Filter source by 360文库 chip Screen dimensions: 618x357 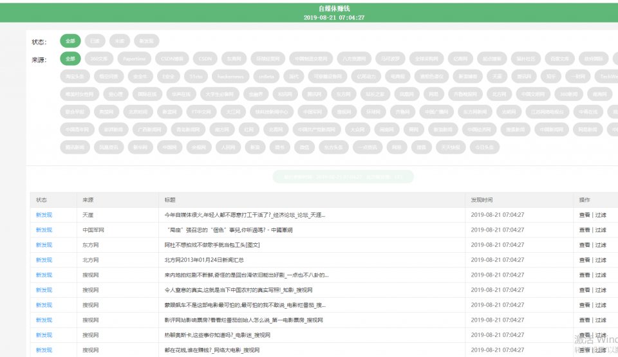[x=99, y=59]
